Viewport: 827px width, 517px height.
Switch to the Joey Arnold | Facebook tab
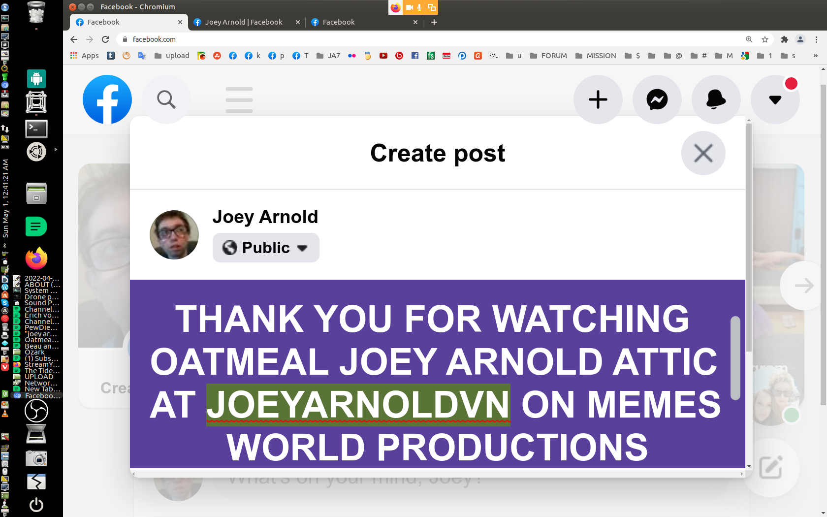(244, 22)
